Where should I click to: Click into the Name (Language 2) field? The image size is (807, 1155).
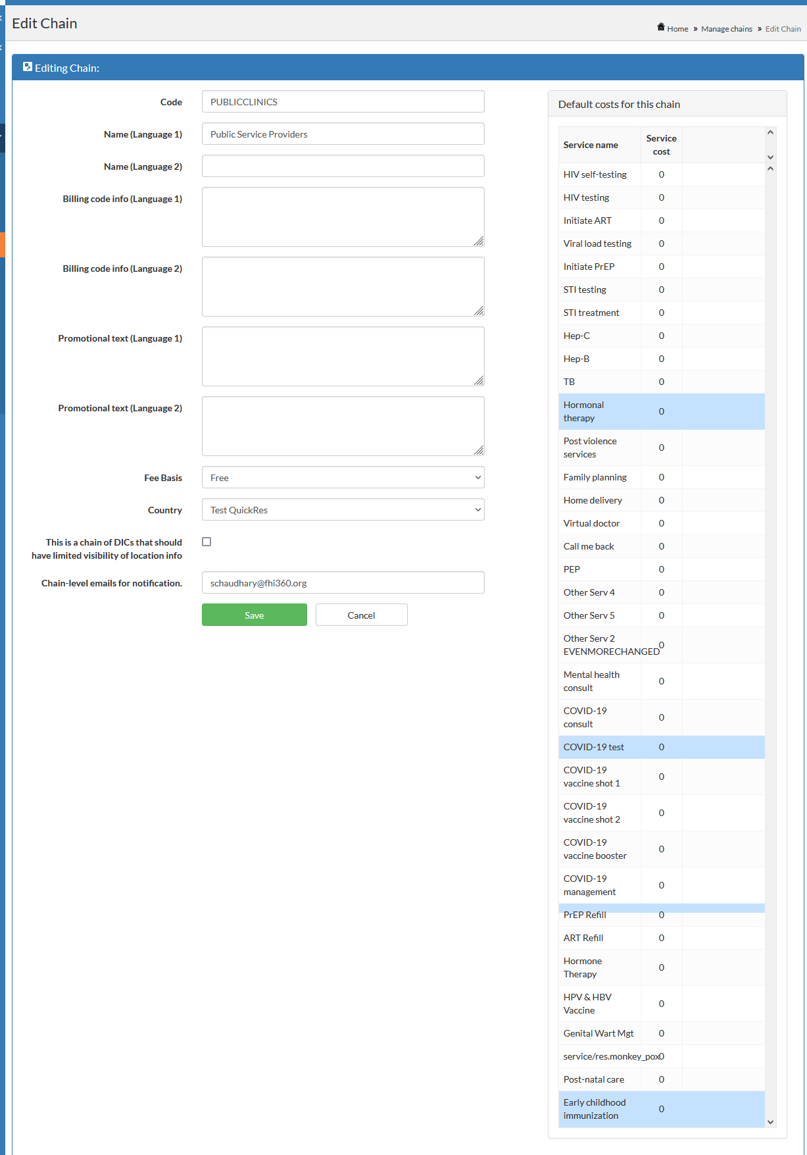[343, 167]
